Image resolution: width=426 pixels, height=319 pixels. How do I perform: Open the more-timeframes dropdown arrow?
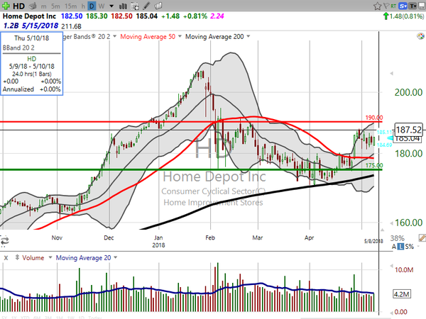pyautogui.click(x=111, y=6)
